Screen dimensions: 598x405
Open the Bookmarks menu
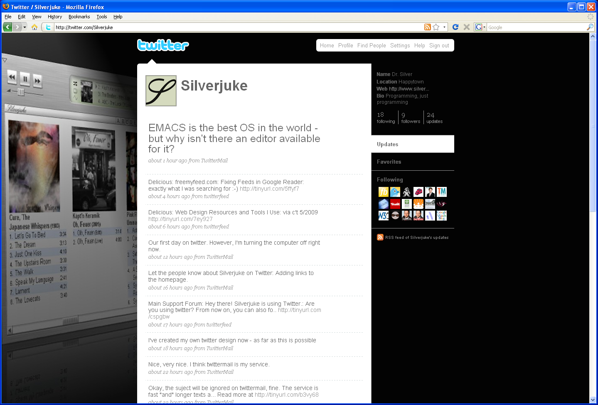coord(79,17)
